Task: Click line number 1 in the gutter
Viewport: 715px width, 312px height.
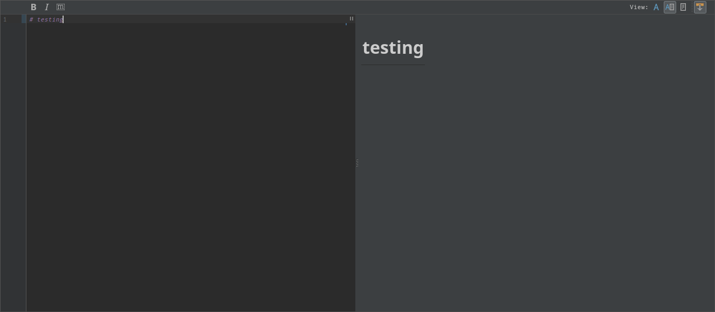Action: click(x=5, y=19)
